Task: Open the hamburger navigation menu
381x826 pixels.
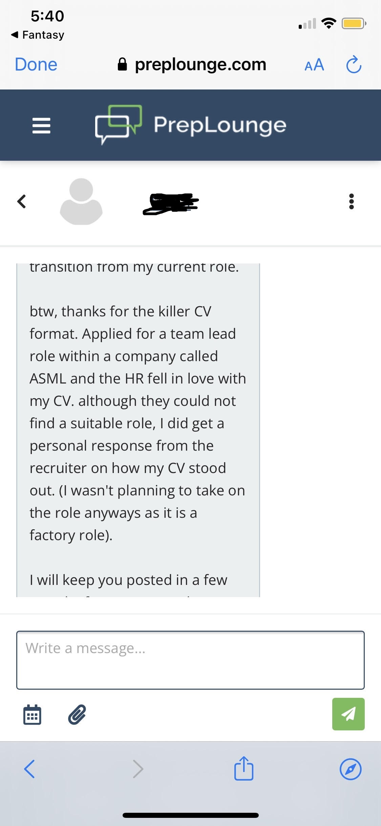Action: click(41, 125)
